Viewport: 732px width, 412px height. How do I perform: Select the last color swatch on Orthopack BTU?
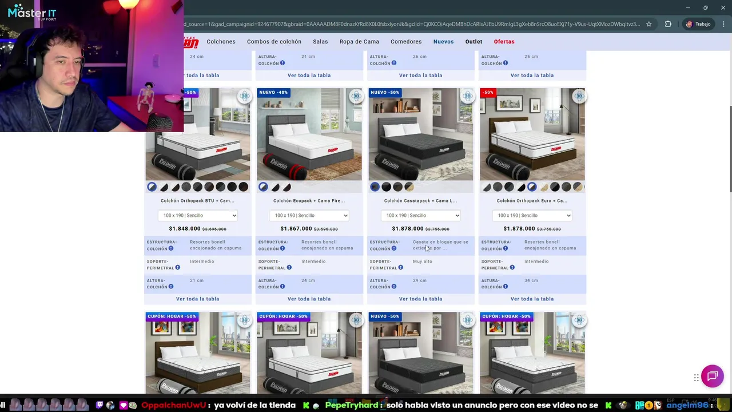243,187
